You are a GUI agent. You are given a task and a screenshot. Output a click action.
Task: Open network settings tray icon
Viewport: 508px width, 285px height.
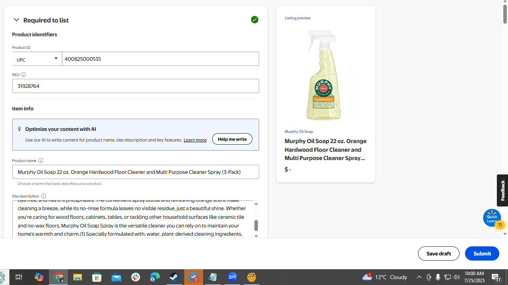pos(447,277)
